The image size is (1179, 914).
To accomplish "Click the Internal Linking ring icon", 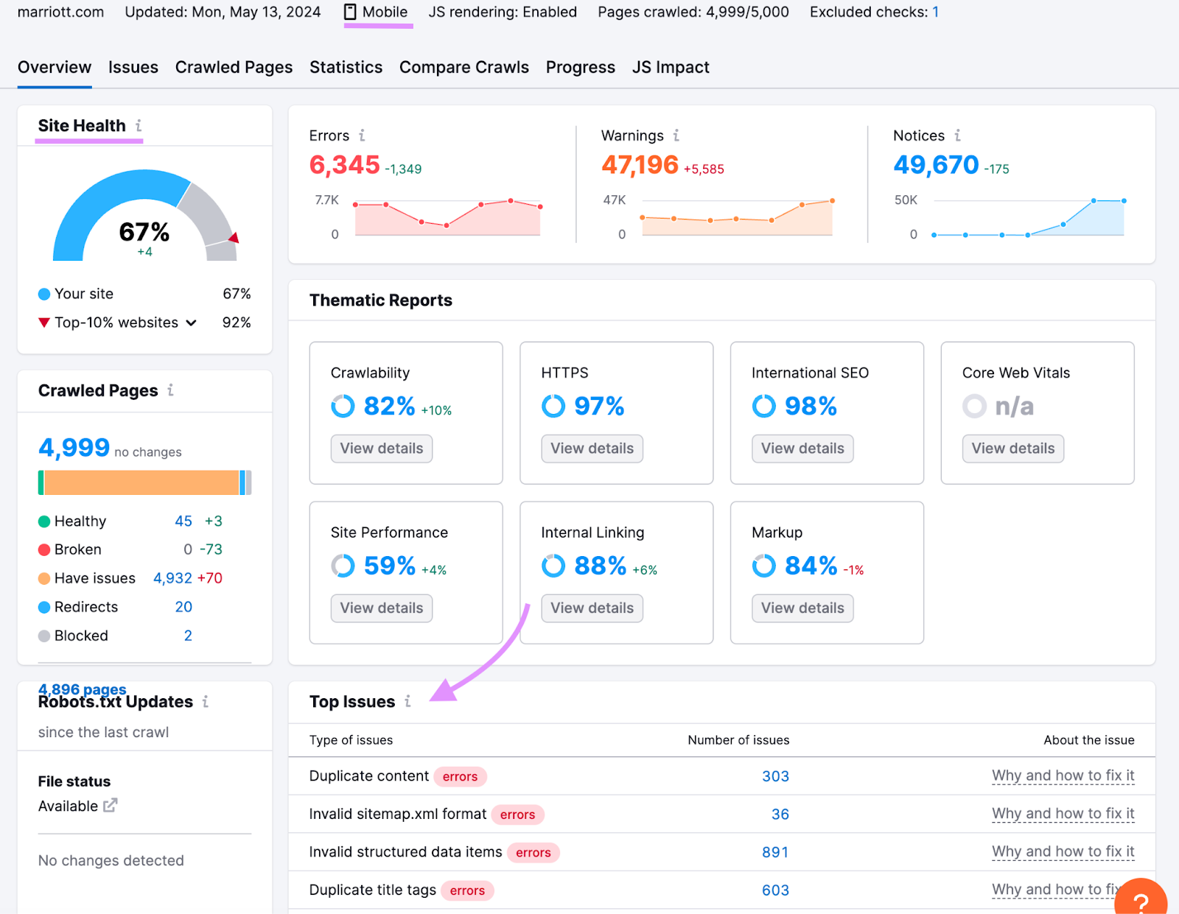I will (553, 566).
